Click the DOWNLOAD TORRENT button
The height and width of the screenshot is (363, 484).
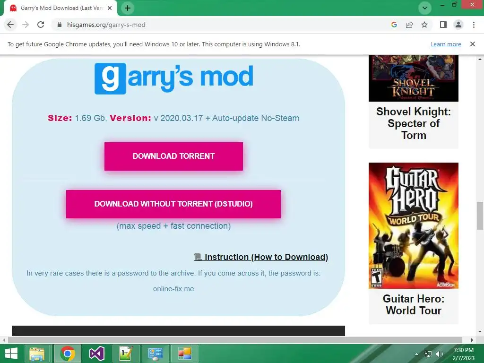click(x=173, y=156)
